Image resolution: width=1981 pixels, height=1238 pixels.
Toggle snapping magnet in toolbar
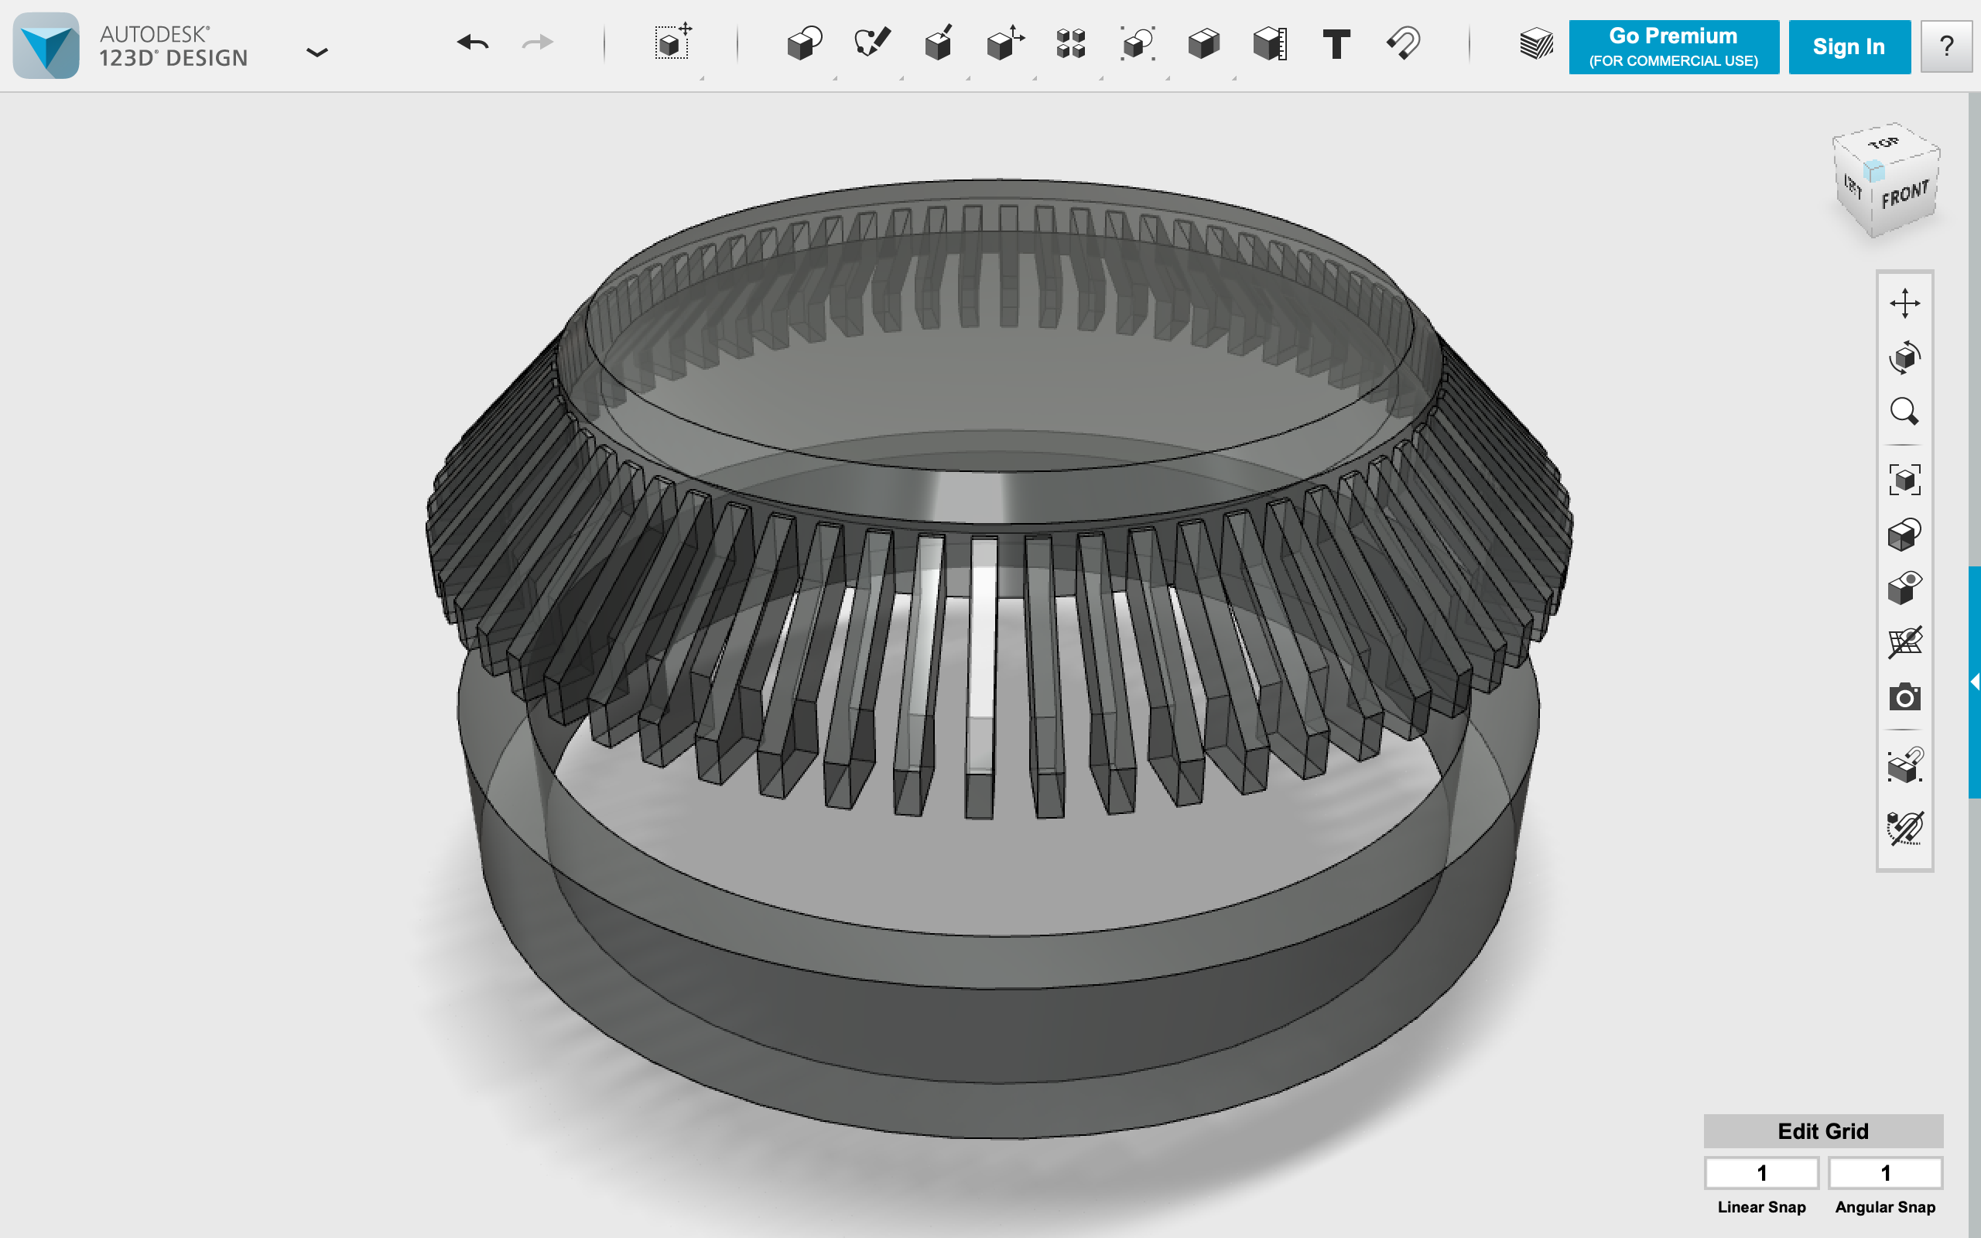coord(1403,43)
